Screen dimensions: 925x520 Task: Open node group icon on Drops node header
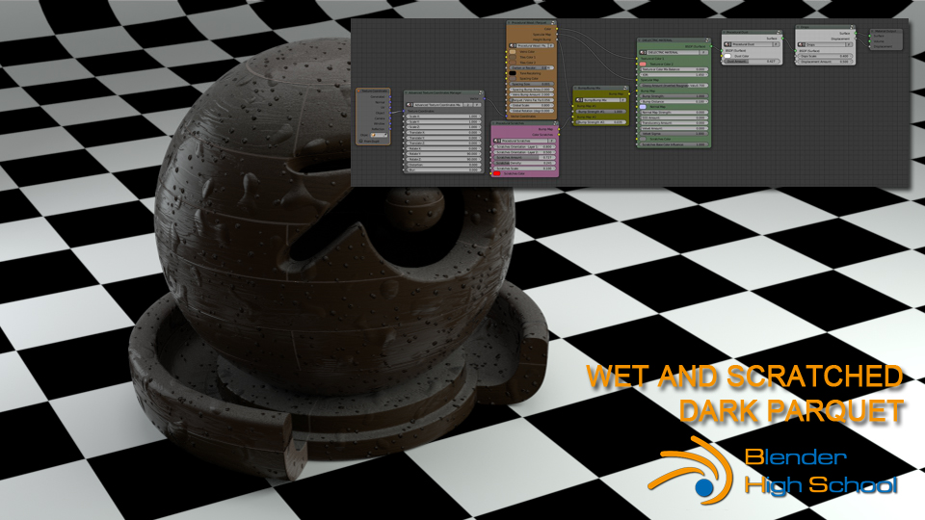coord(852,27)
